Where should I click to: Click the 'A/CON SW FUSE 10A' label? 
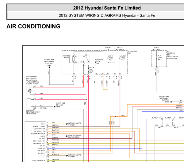point(91,70)
